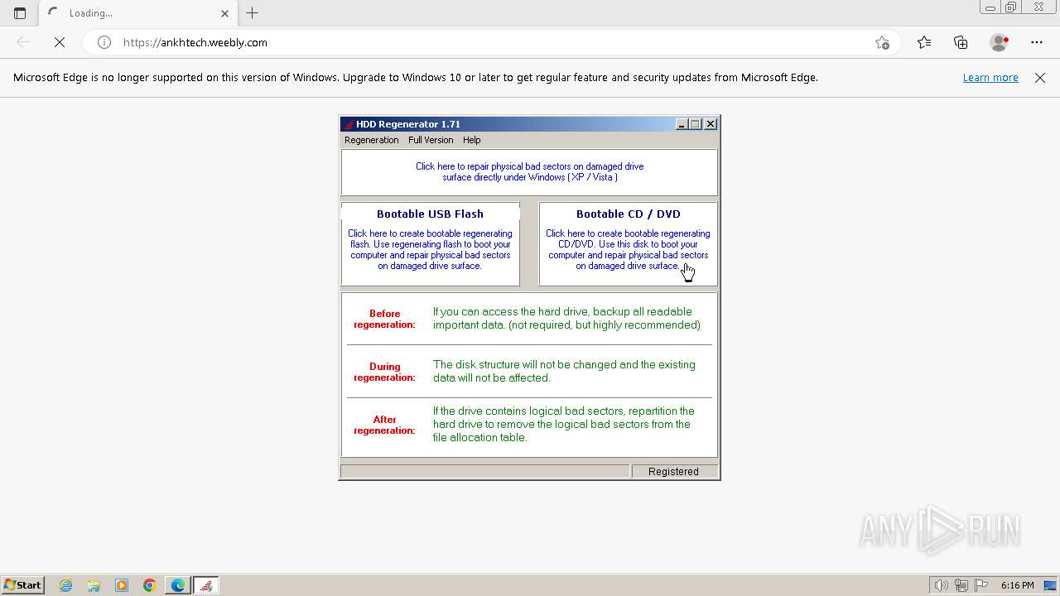Viewport: 1060px width, 596px height.
Task: Close the Loading browser tab
Action: pos(224,13)
